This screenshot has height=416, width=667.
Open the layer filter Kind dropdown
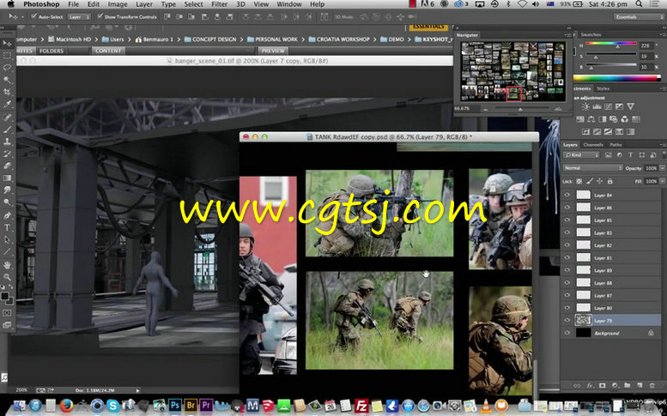tap(581, 155)
